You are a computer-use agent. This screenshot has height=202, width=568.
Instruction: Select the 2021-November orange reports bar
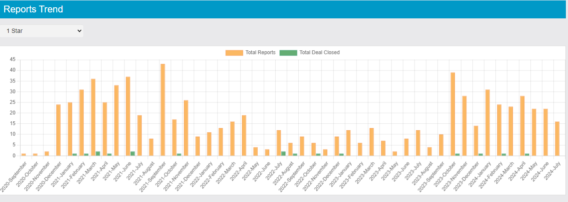point(186,128)
